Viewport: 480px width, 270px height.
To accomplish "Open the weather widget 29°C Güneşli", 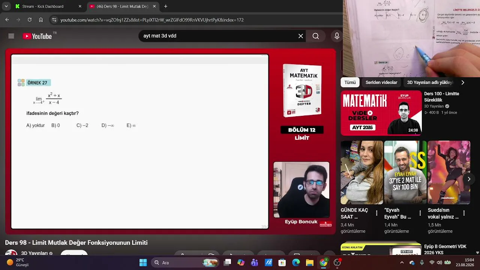I will click(x=18, y=262).
